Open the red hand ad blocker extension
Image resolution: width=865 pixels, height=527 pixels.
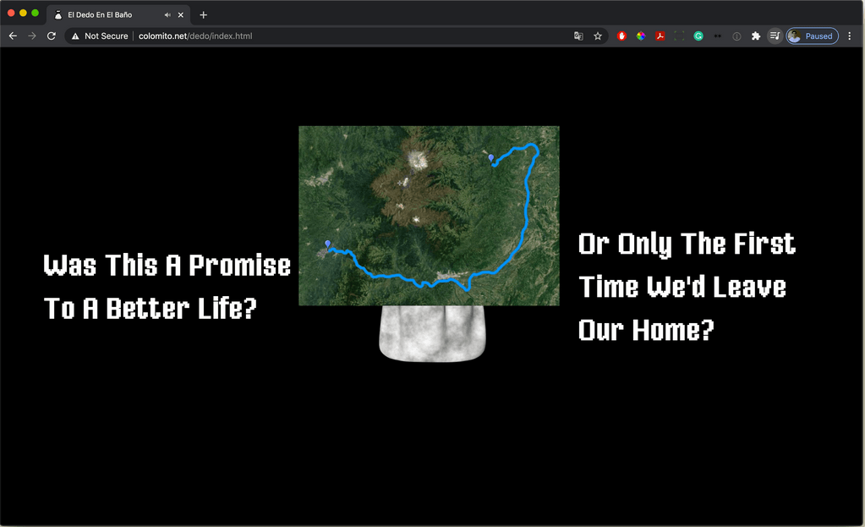pos(622,36)
